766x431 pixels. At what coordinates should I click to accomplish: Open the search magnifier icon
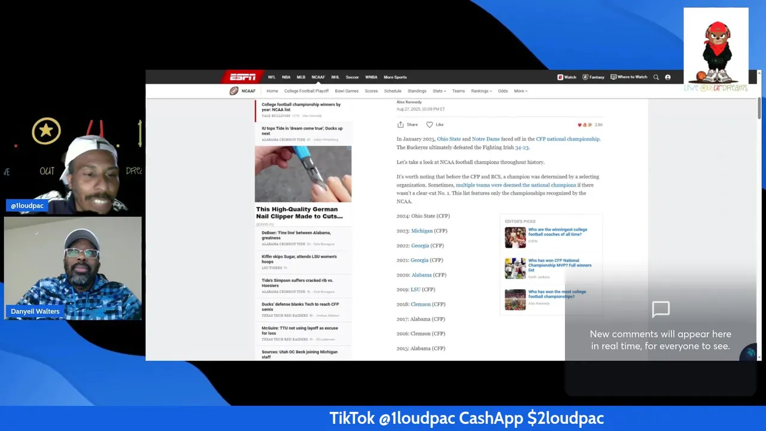656,77
